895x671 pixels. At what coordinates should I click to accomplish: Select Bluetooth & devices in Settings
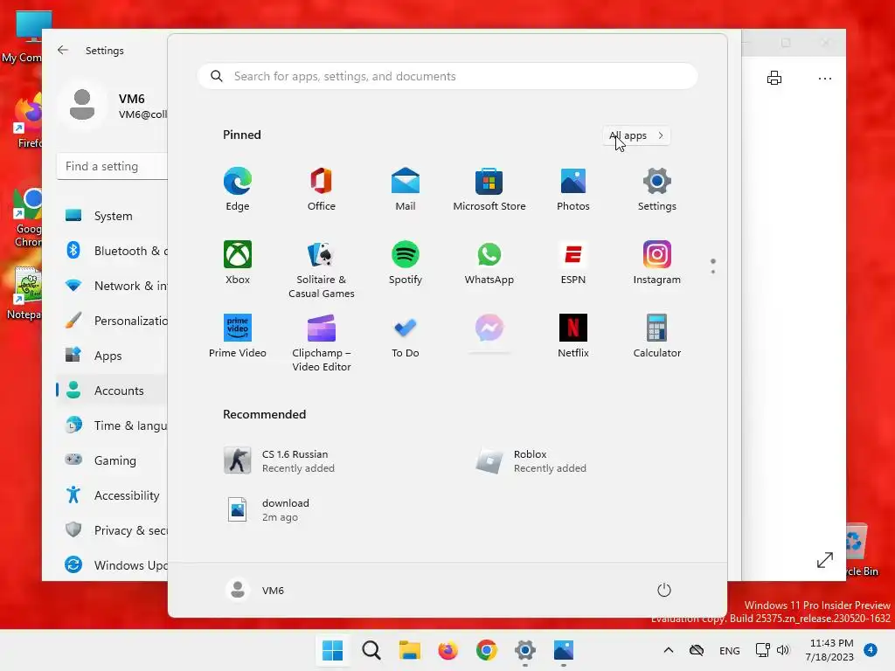113,251
